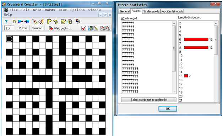Switch to Solution view mode
Viewport: 223px width, 136px height.
pos(37,28)
